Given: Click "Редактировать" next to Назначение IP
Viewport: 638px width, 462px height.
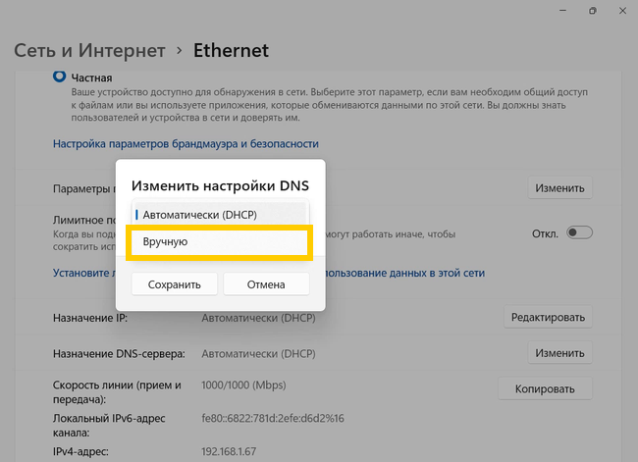Looking at the screenshot, I should coord(549,317).
